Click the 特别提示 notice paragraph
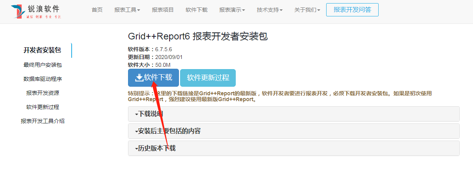473x173 pixels. 280,96
